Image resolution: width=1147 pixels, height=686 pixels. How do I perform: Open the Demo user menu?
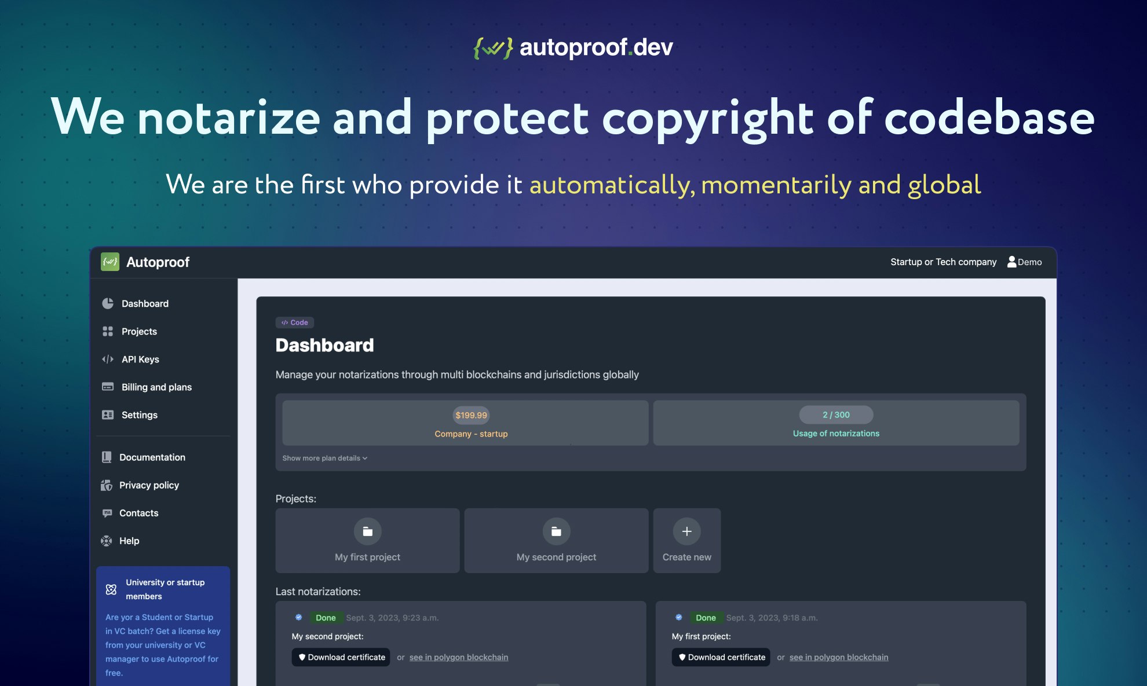(1024, 262)
